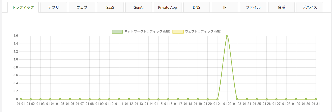Switch to the ファイル tab
332x112 pixels.
(x=253, y=7)
